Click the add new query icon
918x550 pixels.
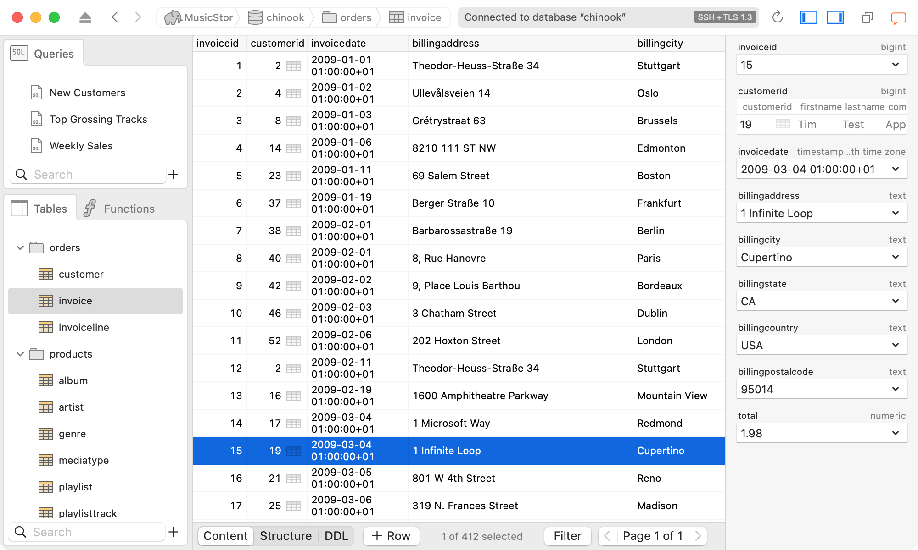[x=174, y=174]
